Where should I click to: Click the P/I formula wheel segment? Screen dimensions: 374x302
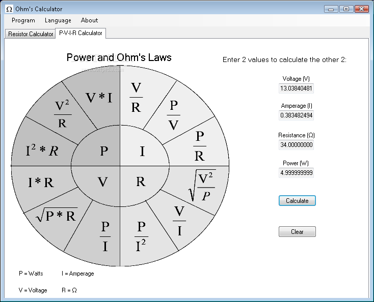[x=105, y=236]
